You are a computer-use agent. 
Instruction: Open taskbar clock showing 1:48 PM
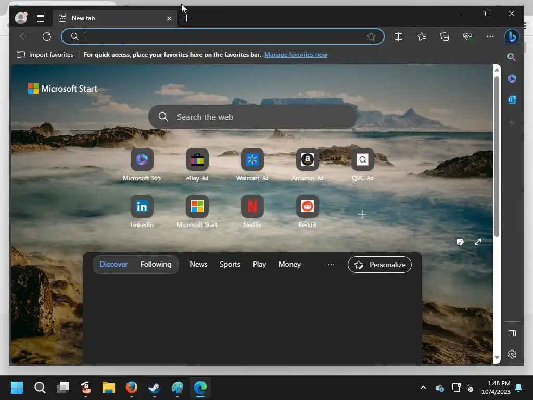(x=496, y=387)
